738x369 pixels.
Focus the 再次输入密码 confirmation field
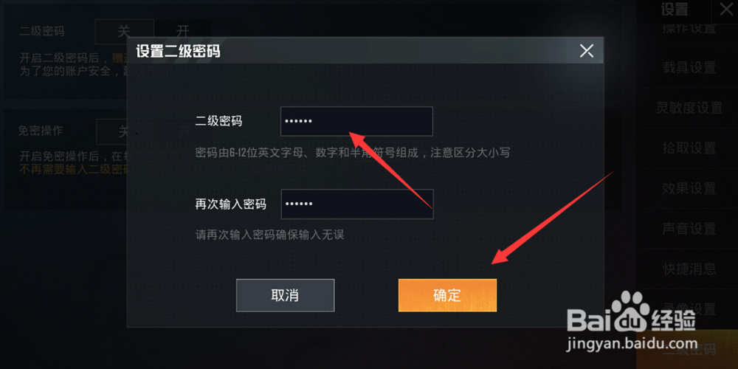coord(356,204)
